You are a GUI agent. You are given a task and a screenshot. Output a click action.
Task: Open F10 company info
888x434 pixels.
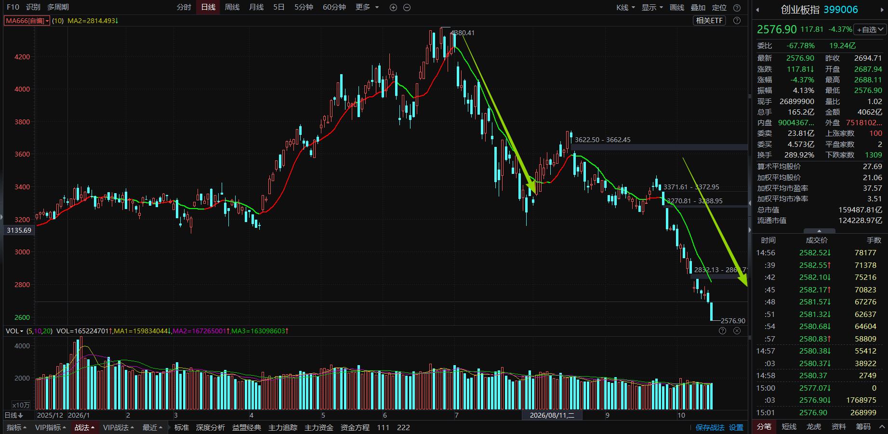point(13,7)
